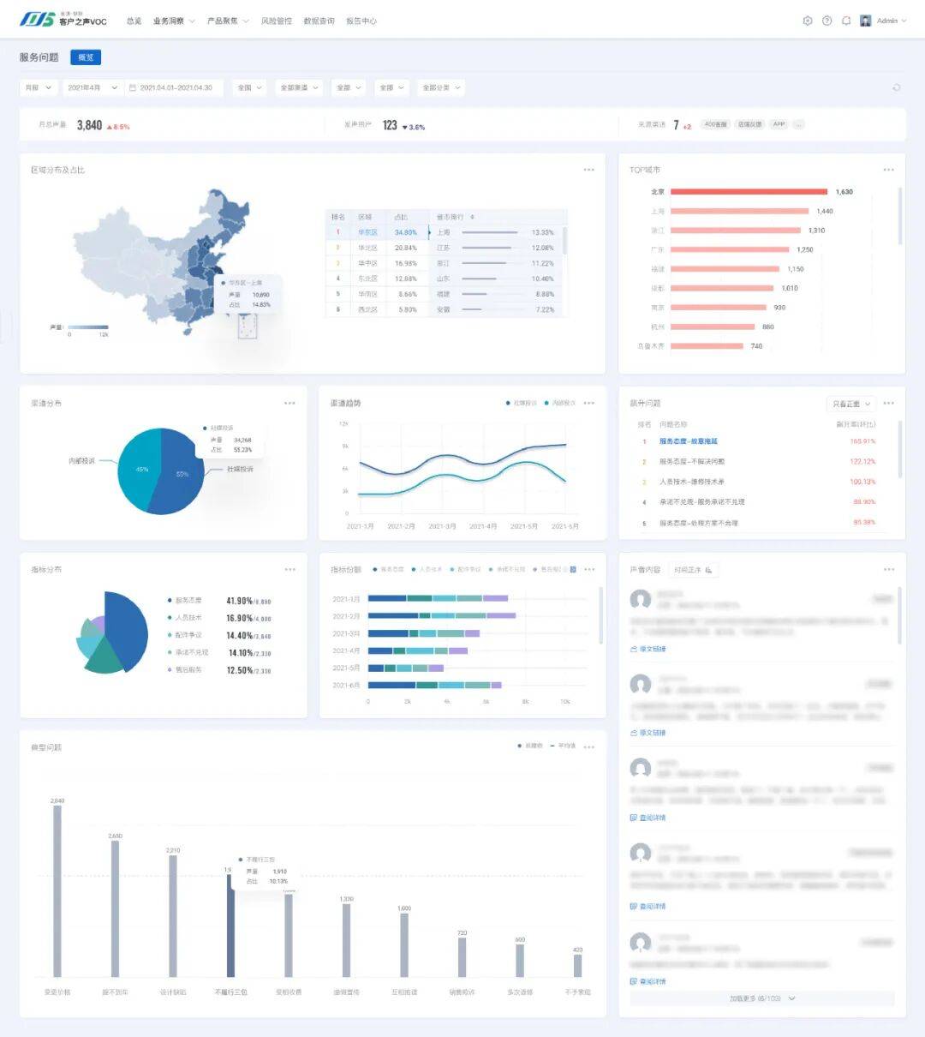Open the 风险管控 menu item
925x1037 pixels.
(276, 21)
